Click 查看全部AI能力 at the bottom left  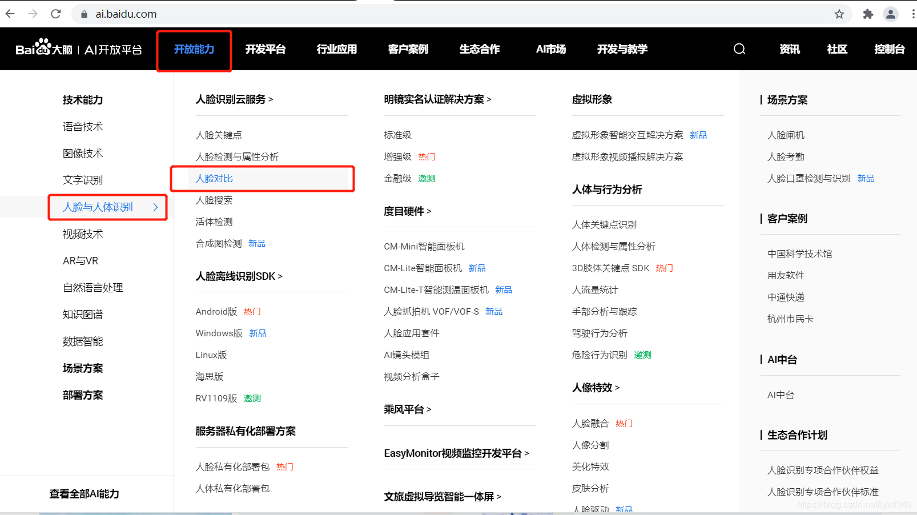(x=85, y=494)
